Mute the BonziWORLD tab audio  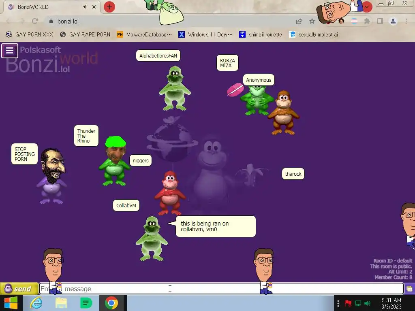tap(85, 7)
